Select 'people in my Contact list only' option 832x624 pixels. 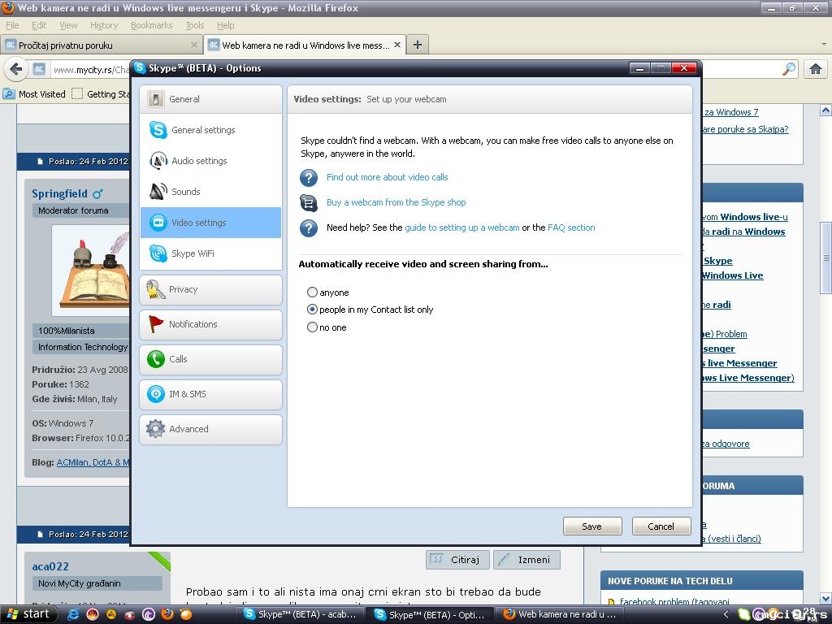pyautogui.click(x=313, y=310)
